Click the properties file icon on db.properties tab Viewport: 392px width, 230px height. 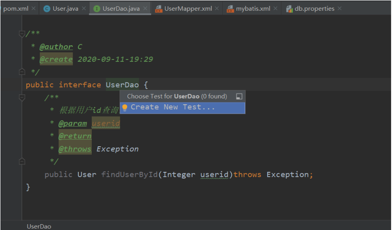tap(289, 9)
